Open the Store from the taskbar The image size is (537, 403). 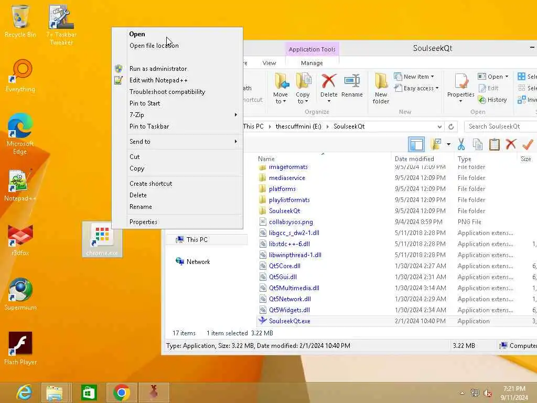pyautogui.click(x=89, y=393)
